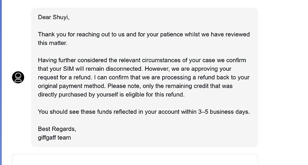Click the agent avatar icon beside the message

[x=18, y=77]
